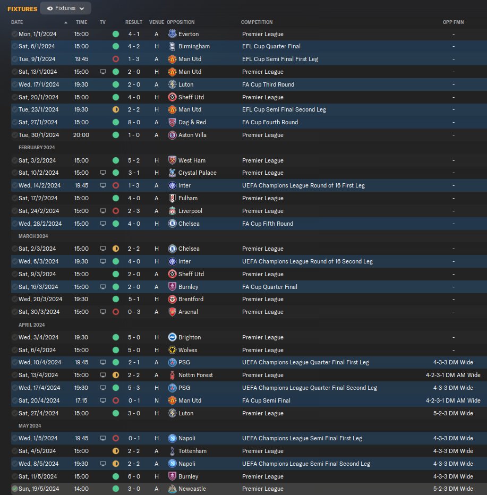Viewport: 487px width, 495px height.
Task: Toggle the green checkmark on Sun, 19/5/2024 row
Action: (14, 489)
